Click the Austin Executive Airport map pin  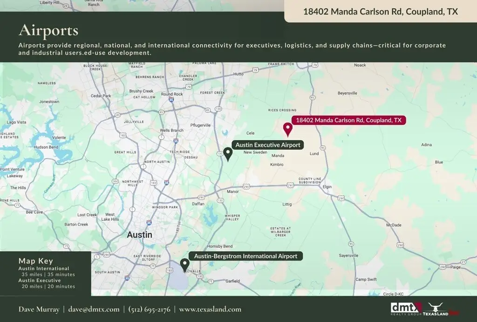(228, 153)
